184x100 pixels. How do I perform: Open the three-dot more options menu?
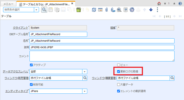[x=157, y=10]
